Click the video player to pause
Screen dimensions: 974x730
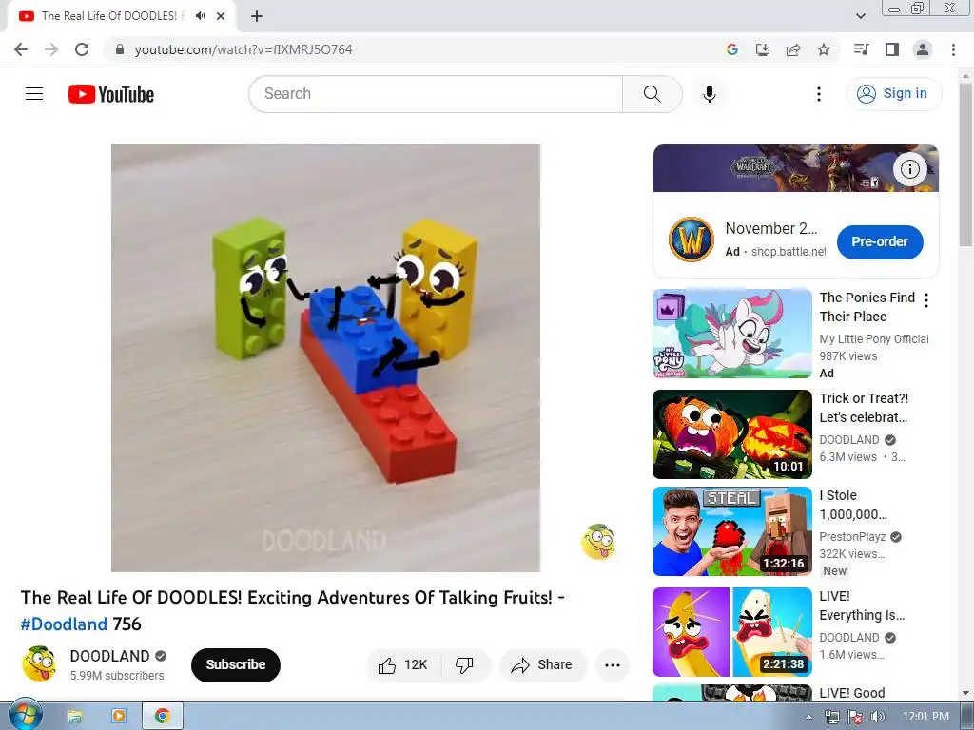coord(325,357)
